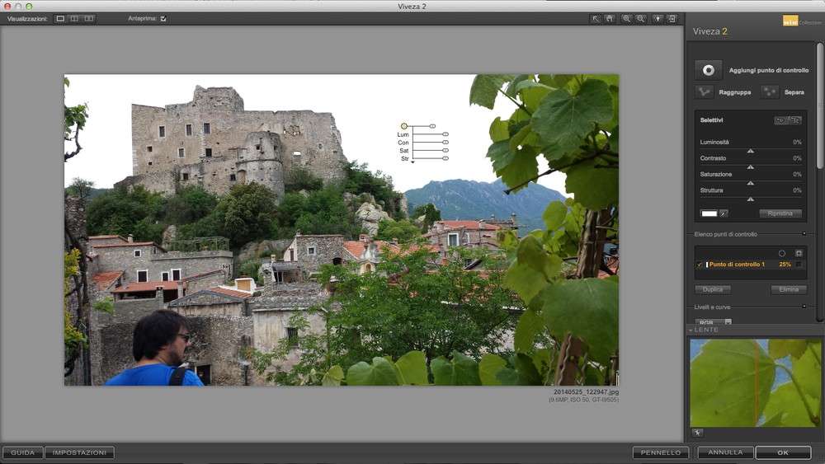Click the control point on the image sky
825x464 pixels.
(x=404, y=126)
